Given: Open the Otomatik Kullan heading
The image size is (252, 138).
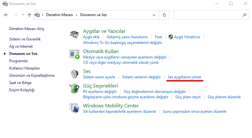Looking at the screenshot, I should [x=100, y=51].
